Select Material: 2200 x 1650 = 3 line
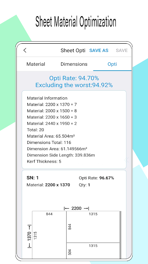The image size is (148, 264). click(52, 117)
